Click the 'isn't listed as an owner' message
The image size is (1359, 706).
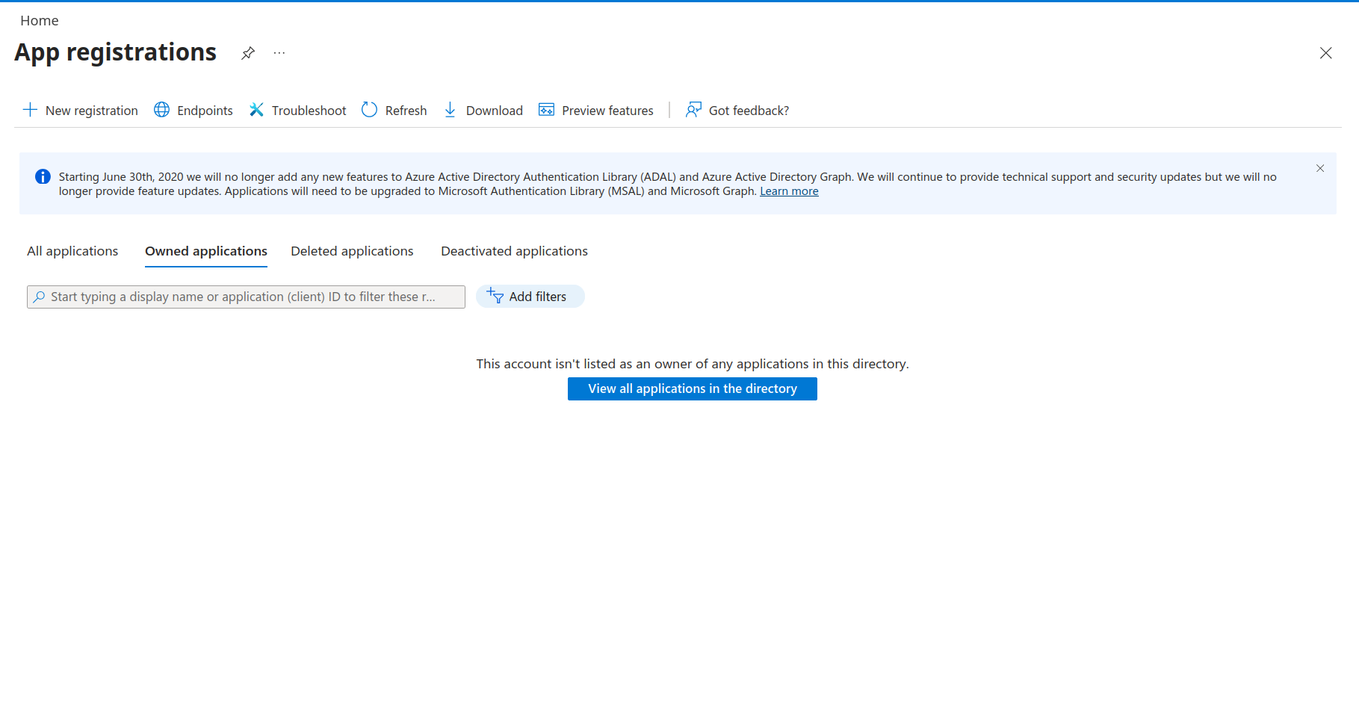click(x=693, y=364)
